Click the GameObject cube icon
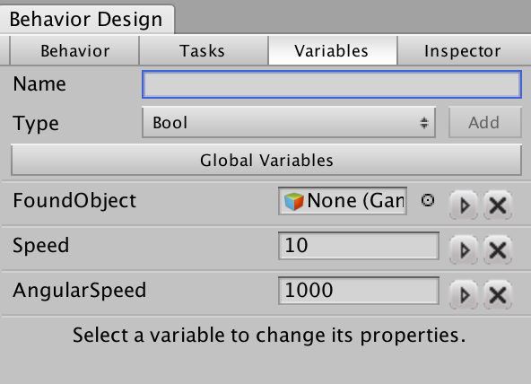Screen dimensions: 531x384 click(x=293, y=201)
